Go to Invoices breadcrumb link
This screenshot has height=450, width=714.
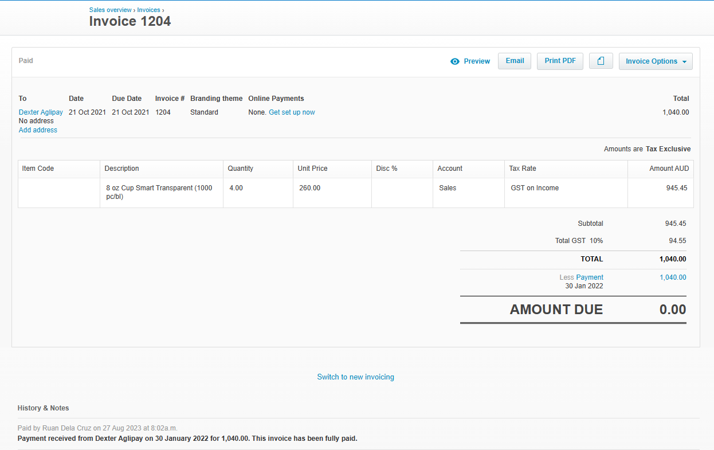148,10
